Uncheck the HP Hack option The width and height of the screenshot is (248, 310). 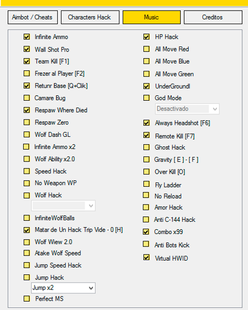click(147, 37)
